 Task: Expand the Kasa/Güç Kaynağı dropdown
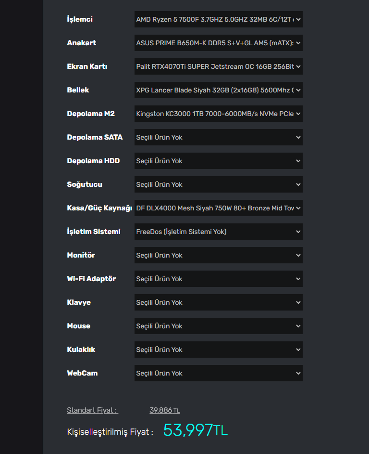(x=218, y=208)
